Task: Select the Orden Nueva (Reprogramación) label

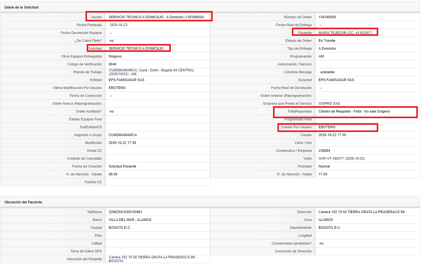Action: (77, 103)
